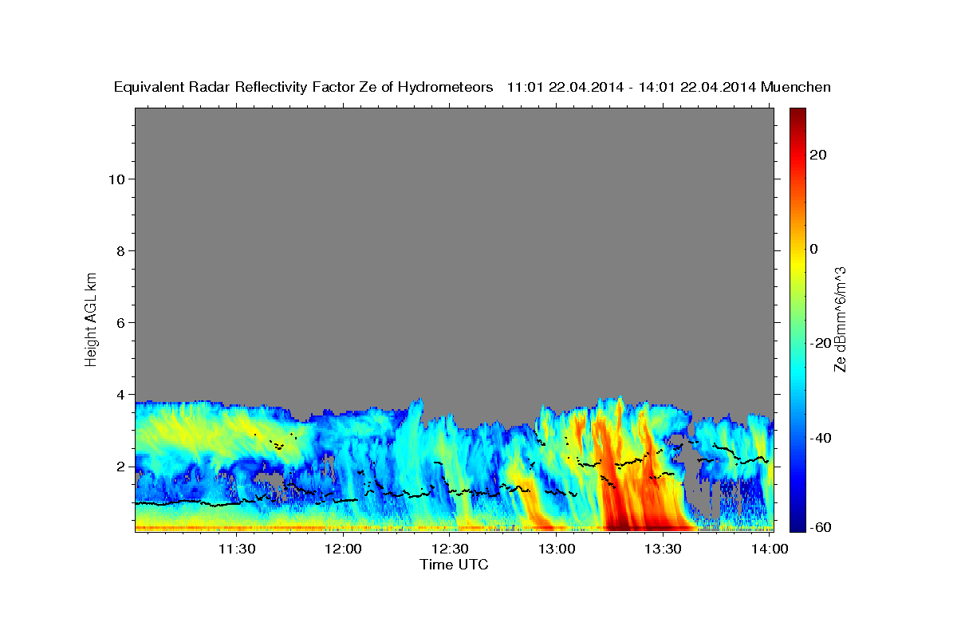The image size is (957, 638).
Task: Click the '11:30' time tick label
Action: [x=237, y=549]
